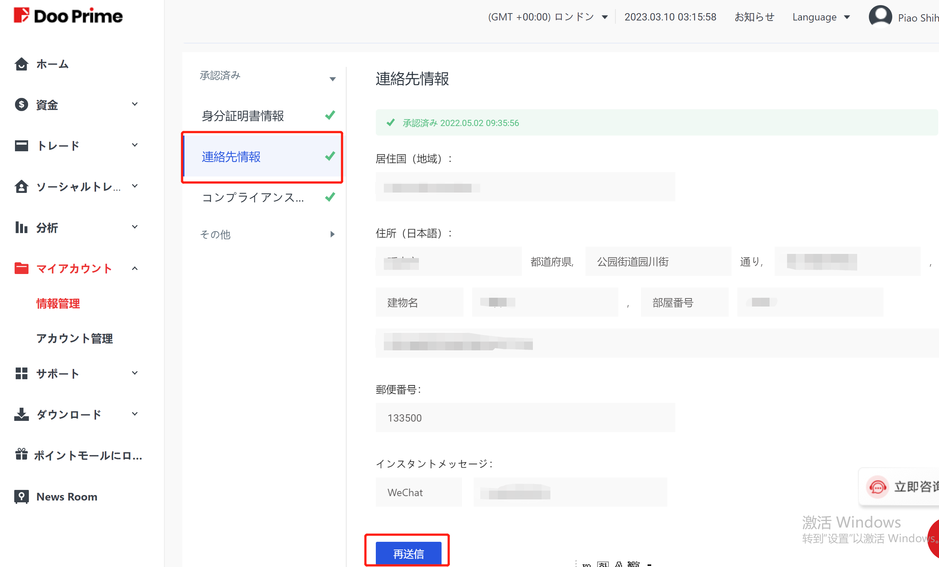Expand the 資金 menu chevron
This screenshot has height=567, width=939.
134,104
